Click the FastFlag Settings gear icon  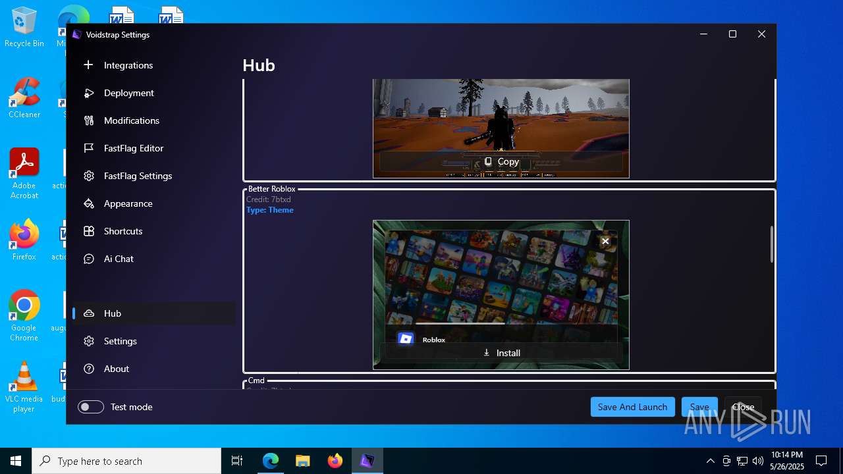[89, 176]
